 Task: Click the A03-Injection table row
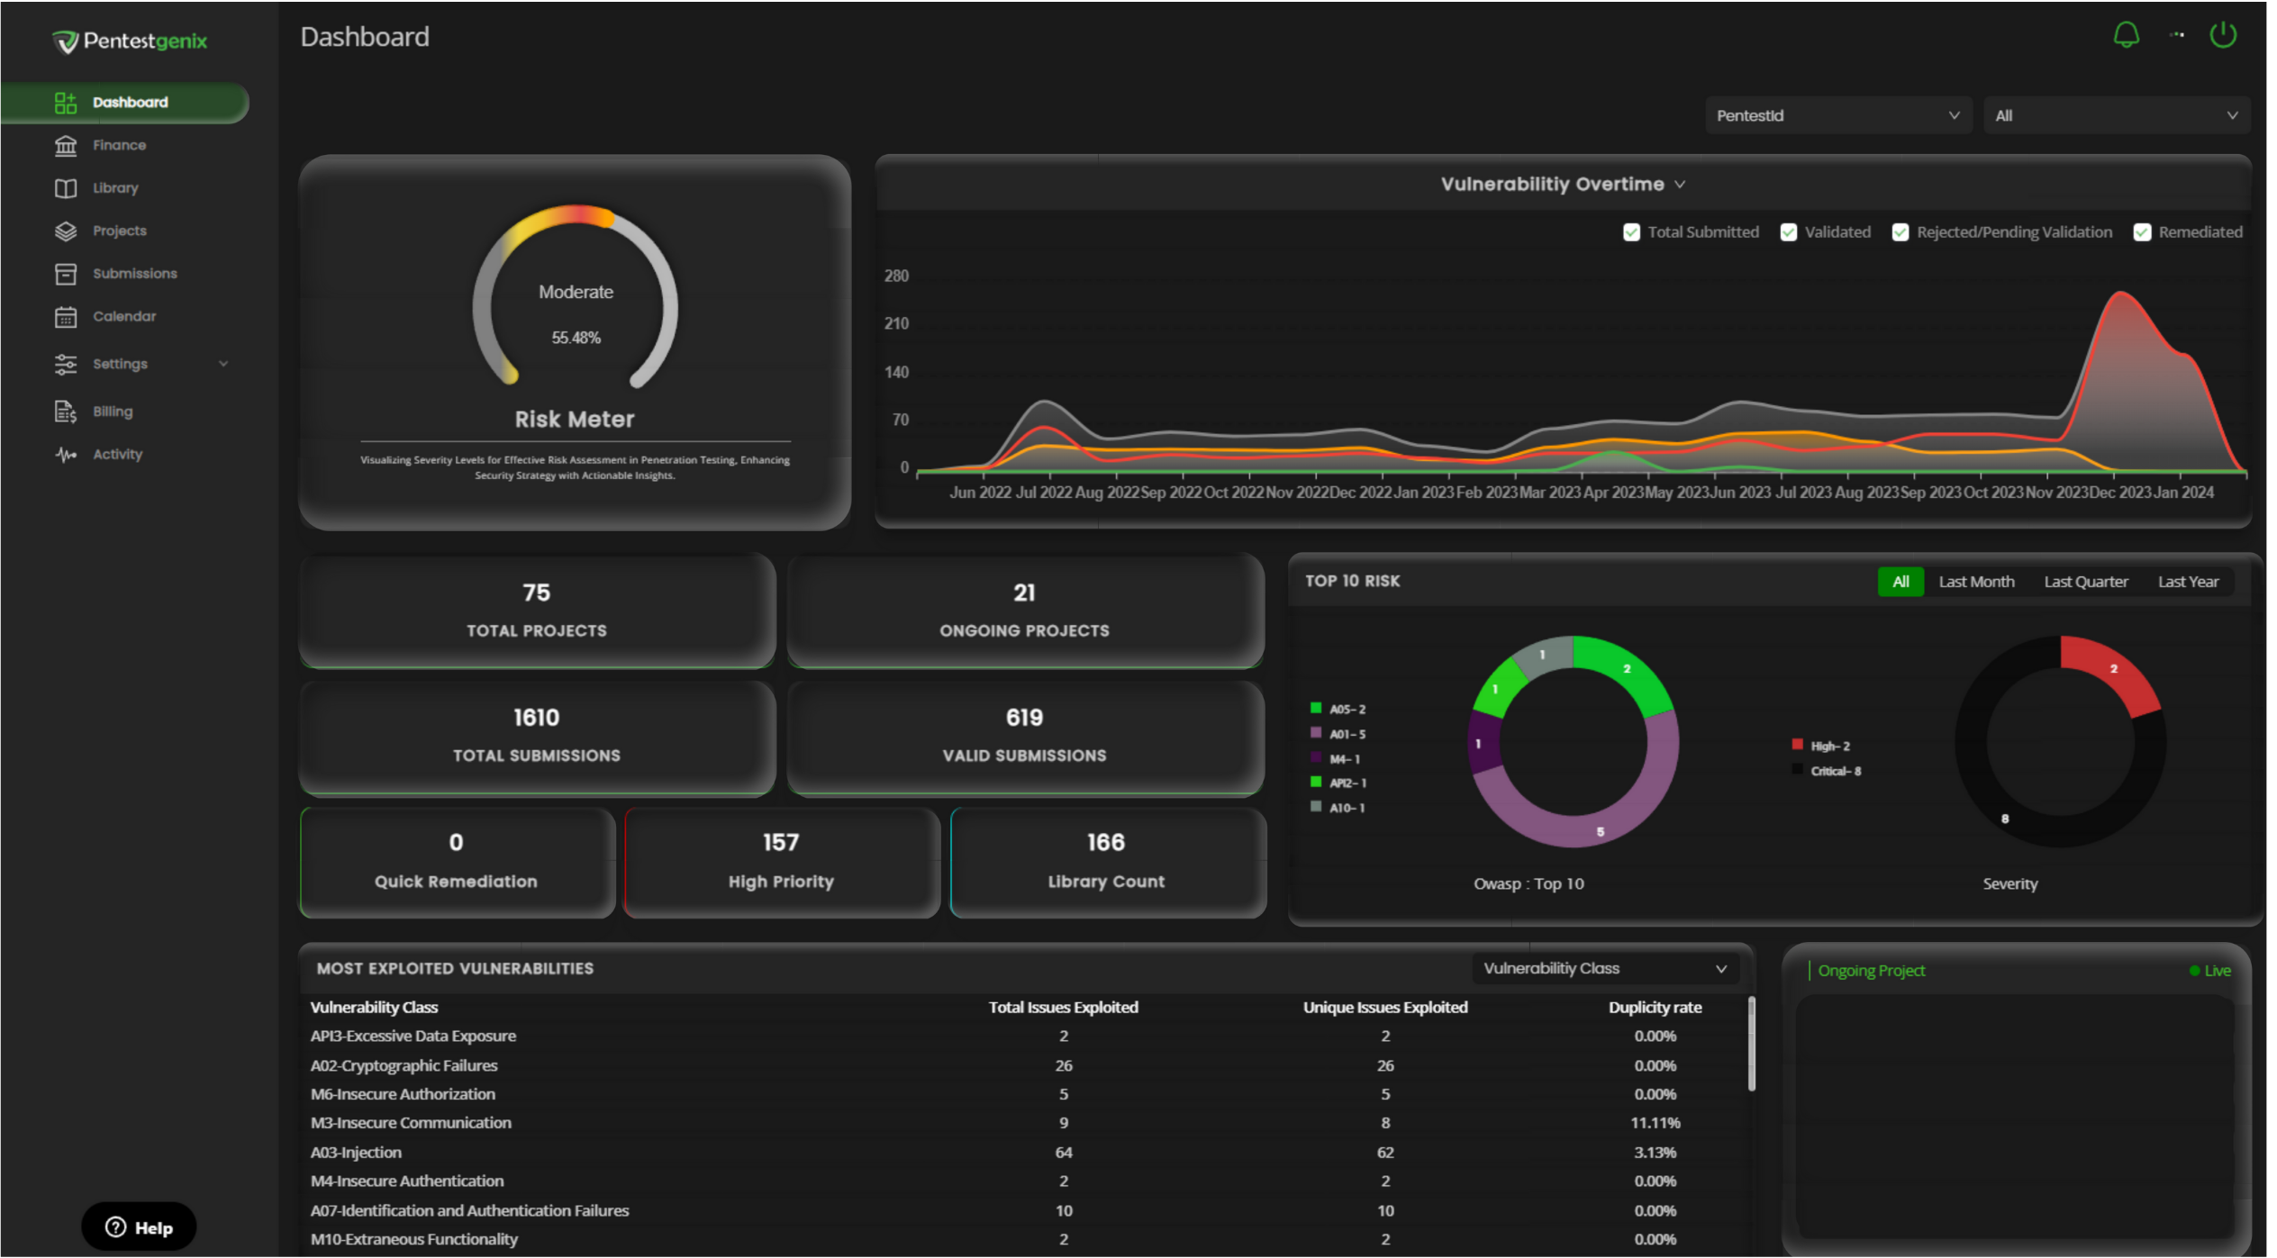tap(1025, 1153)
